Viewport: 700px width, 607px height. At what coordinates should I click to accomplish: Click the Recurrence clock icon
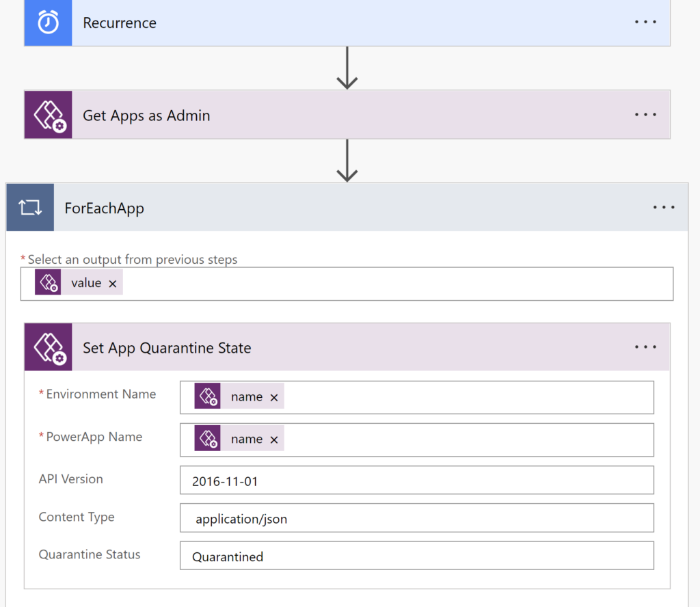pyautogui.click(x=49, y=23)
